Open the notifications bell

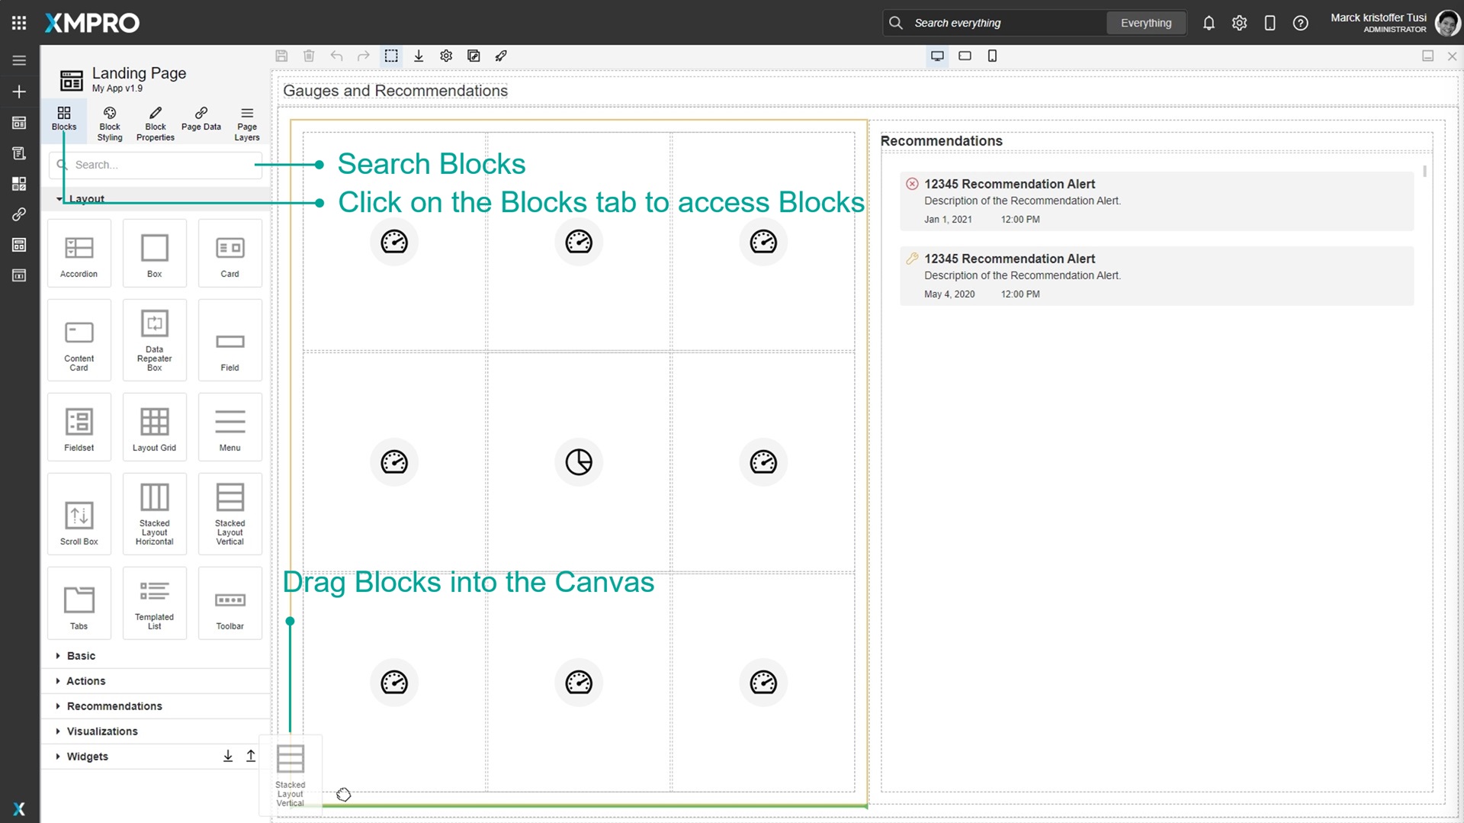click(1209, 23)
